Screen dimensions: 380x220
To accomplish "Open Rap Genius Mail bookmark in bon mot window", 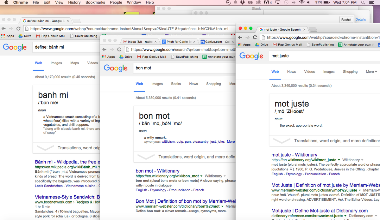I will pyautogui.click(x=151, y=57).
